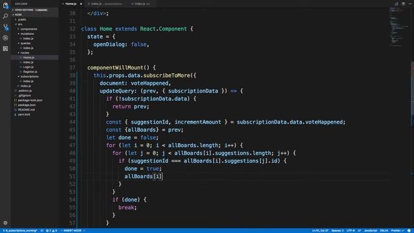Click the minimap code overview
Image resolution: width=414 pixels, height=233 pixels.
[x=398, y=27]
